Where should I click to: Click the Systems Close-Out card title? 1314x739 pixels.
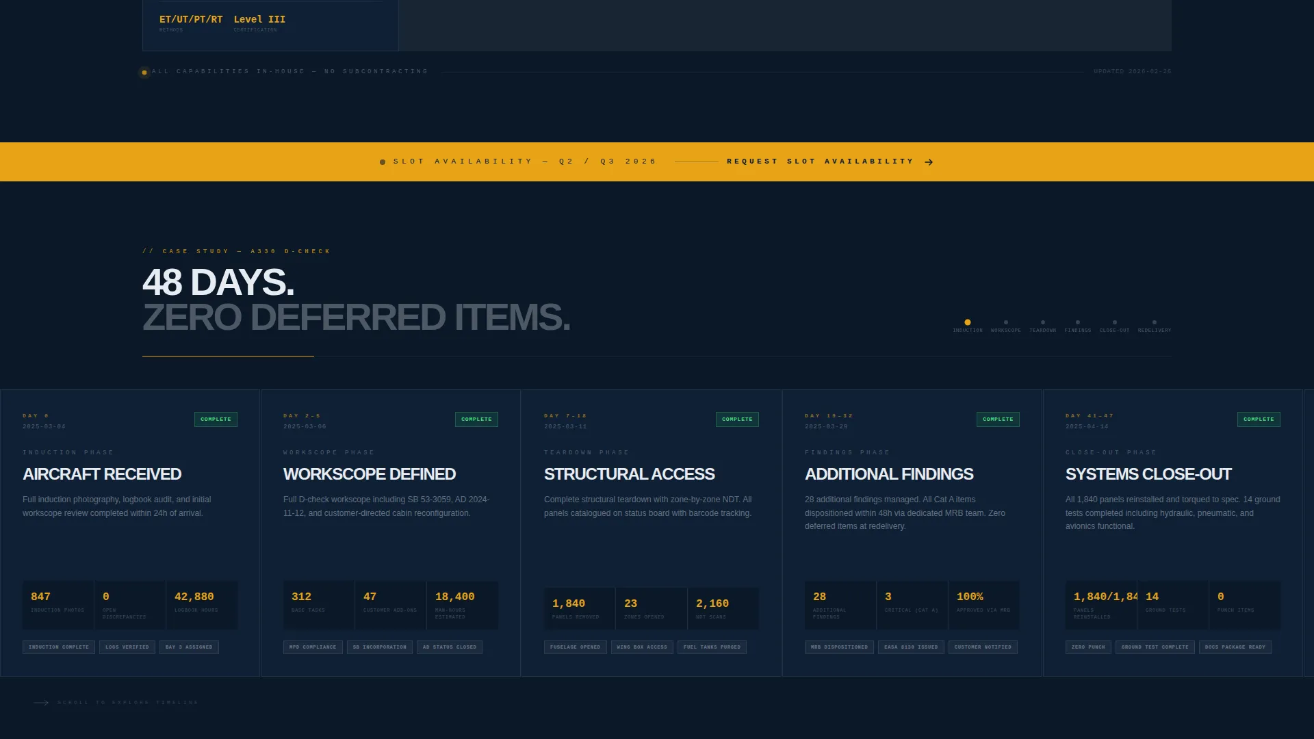1148,474
